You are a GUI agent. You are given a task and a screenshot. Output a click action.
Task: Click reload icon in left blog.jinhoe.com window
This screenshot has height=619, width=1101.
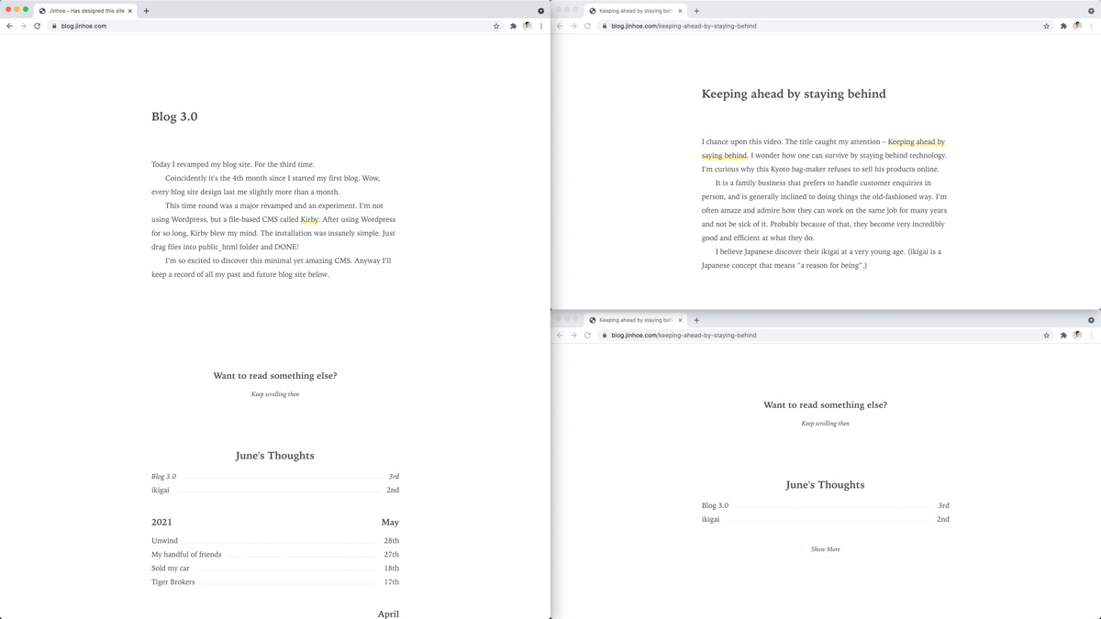pyautogui.click(x=38, y=26)
